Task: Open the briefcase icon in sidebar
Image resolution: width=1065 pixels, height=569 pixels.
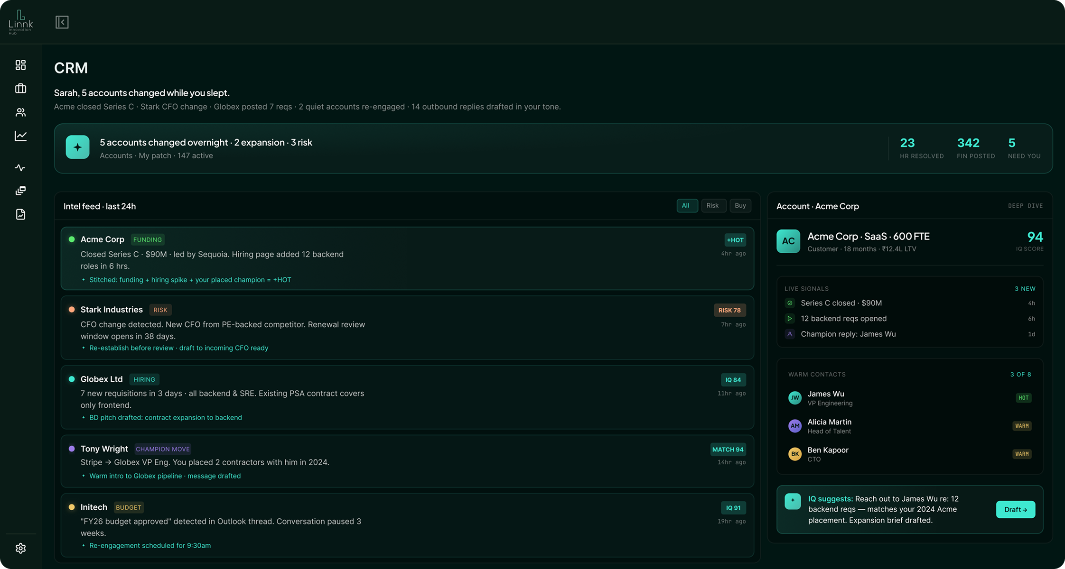Action: 20,89
